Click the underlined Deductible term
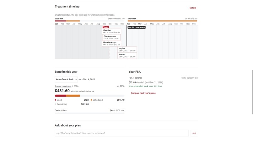This screenshot has width=253, height=143. pos(60,110)
